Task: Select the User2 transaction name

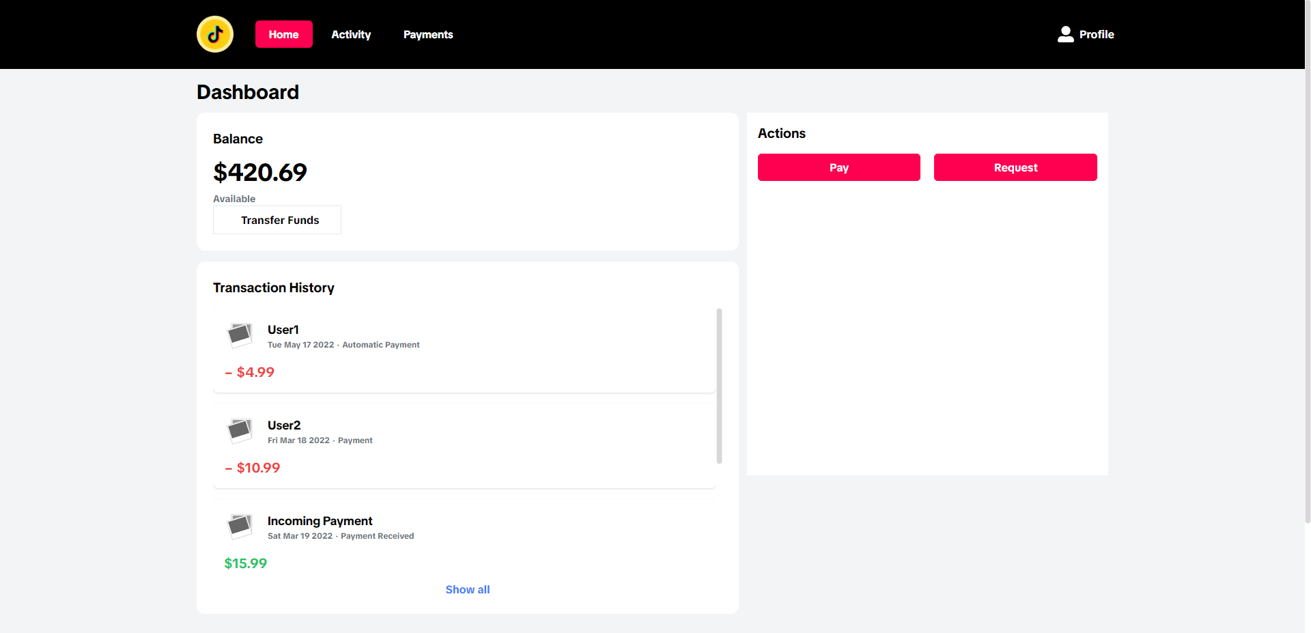Action: click(284, 425)
